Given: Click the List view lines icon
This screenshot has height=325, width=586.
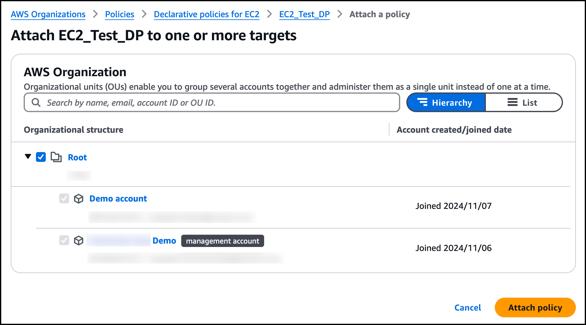Looking at the screenshot, I should pos(512,102).
